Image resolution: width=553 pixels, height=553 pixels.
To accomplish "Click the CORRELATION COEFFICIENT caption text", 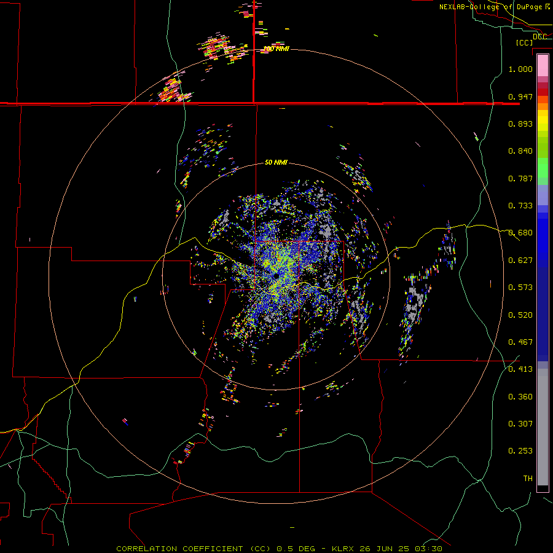I will tap(179, 549).
